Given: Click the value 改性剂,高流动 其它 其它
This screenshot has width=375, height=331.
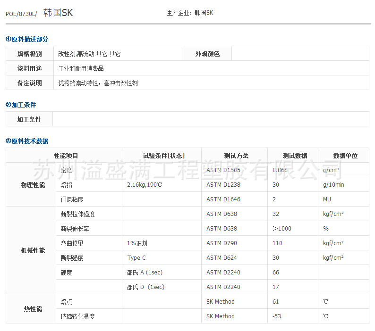Looking at the screenshot, I should (89, 54).
